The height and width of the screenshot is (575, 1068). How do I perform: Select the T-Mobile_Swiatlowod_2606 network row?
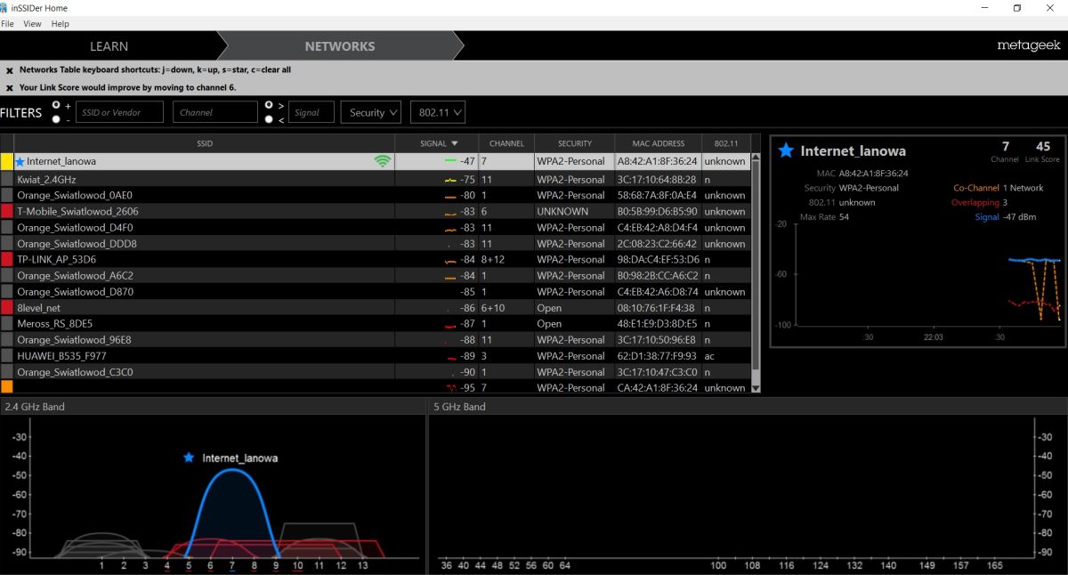point(376,211)
